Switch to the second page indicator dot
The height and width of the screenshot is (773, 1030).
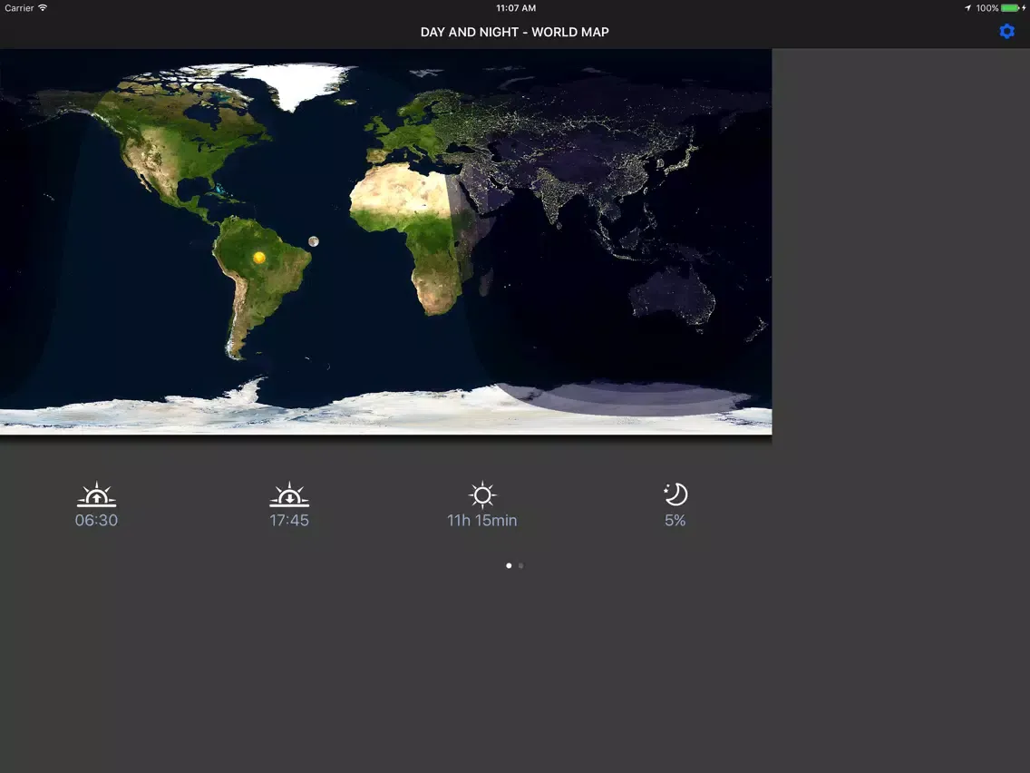tap(521, 565)
